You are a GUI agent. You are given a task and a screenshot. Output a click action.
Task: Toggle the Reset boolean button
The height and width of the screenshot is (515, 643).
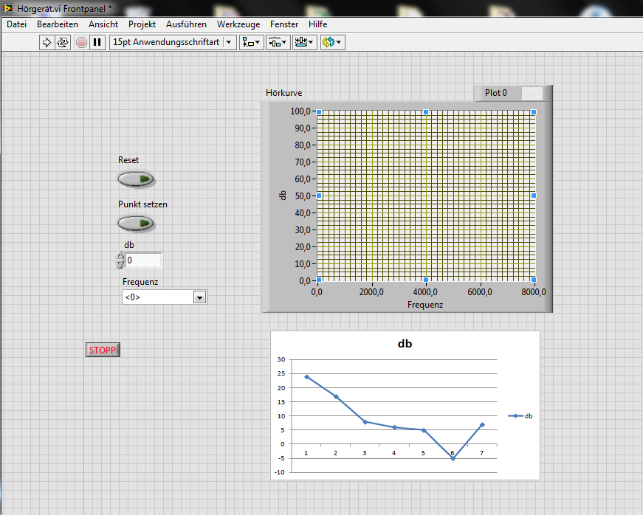click(x=136, y=179)
